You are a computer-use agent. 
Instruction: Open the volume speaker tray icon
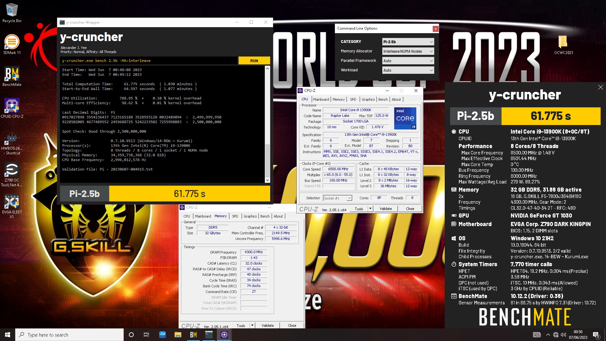(x=563, y=335)
